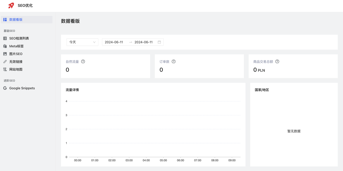This screenshot has height=171, width=343.
Task: Click the 无效链接 broken link icon
Action: (5, 62)
